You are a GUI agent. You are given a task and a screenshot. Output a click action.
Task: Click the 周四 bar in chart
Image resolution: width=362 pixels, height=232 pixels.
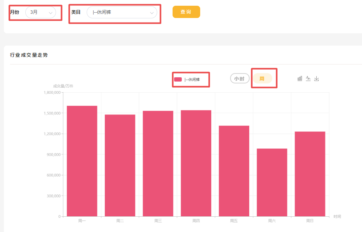click(196, 163)
